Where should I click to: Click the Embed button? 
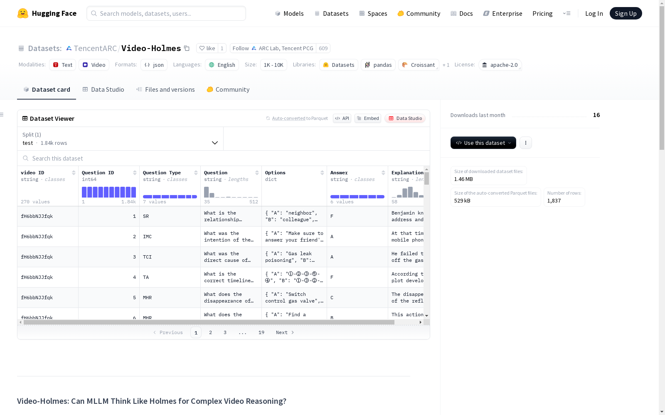(x=368, y=118)
